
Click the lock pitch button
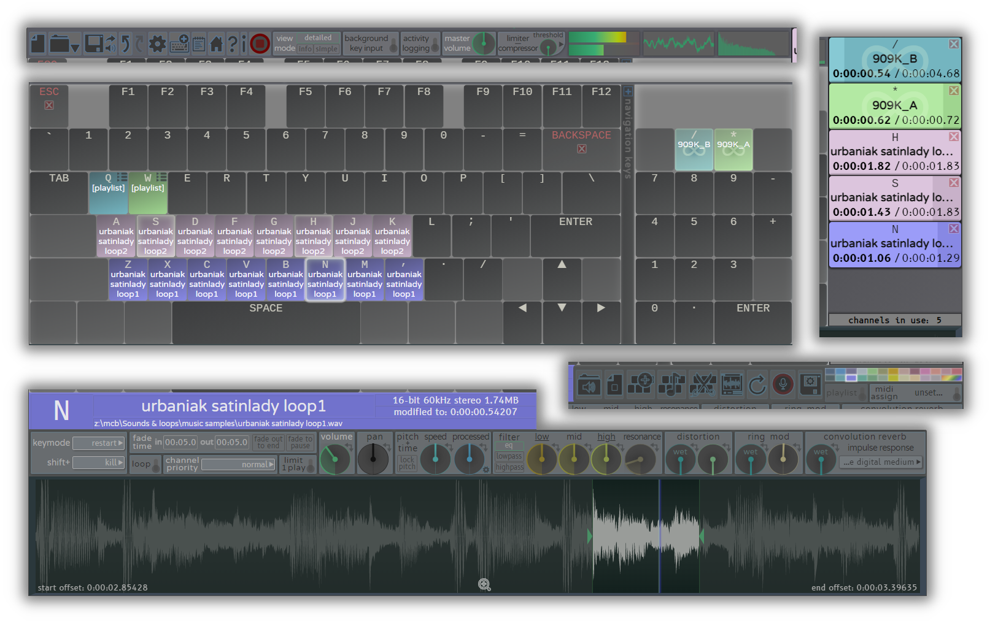[x=407, y=463]
